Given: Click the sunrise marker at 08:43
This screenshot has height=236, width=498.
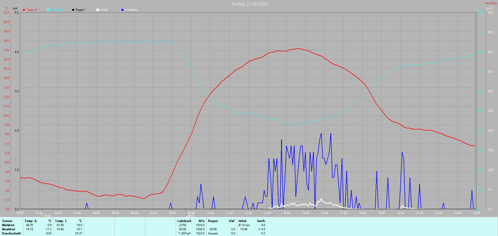Looking at the screenshot, I should tap(185, 216).
